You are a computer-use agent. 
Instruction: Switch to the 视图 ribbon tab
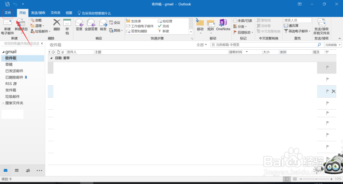coord(69,13)
